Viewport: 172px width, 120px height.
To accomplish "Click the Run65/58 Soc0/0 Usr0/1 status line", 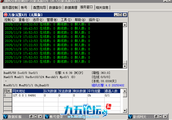I will pyautogui.click(x=21, y=73).
